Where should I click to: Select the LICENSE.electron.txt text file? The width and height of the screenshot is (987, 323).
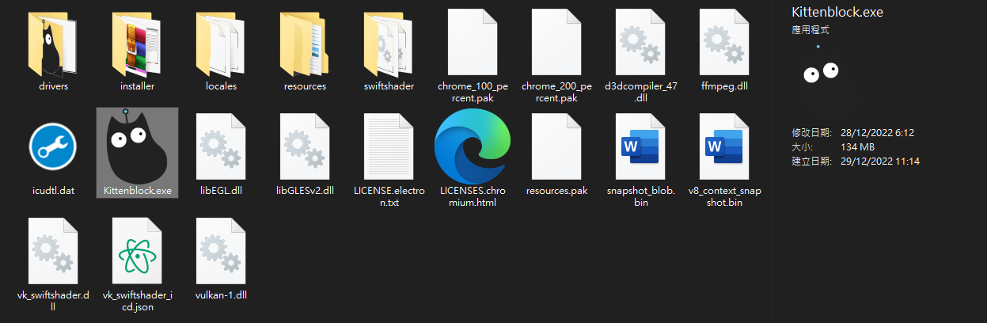click(x=389, y=148)
